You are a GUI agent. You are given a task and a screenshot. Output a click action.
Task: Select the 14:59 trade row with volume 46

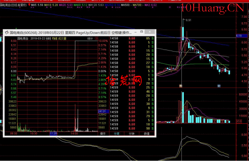pos(132,92)
